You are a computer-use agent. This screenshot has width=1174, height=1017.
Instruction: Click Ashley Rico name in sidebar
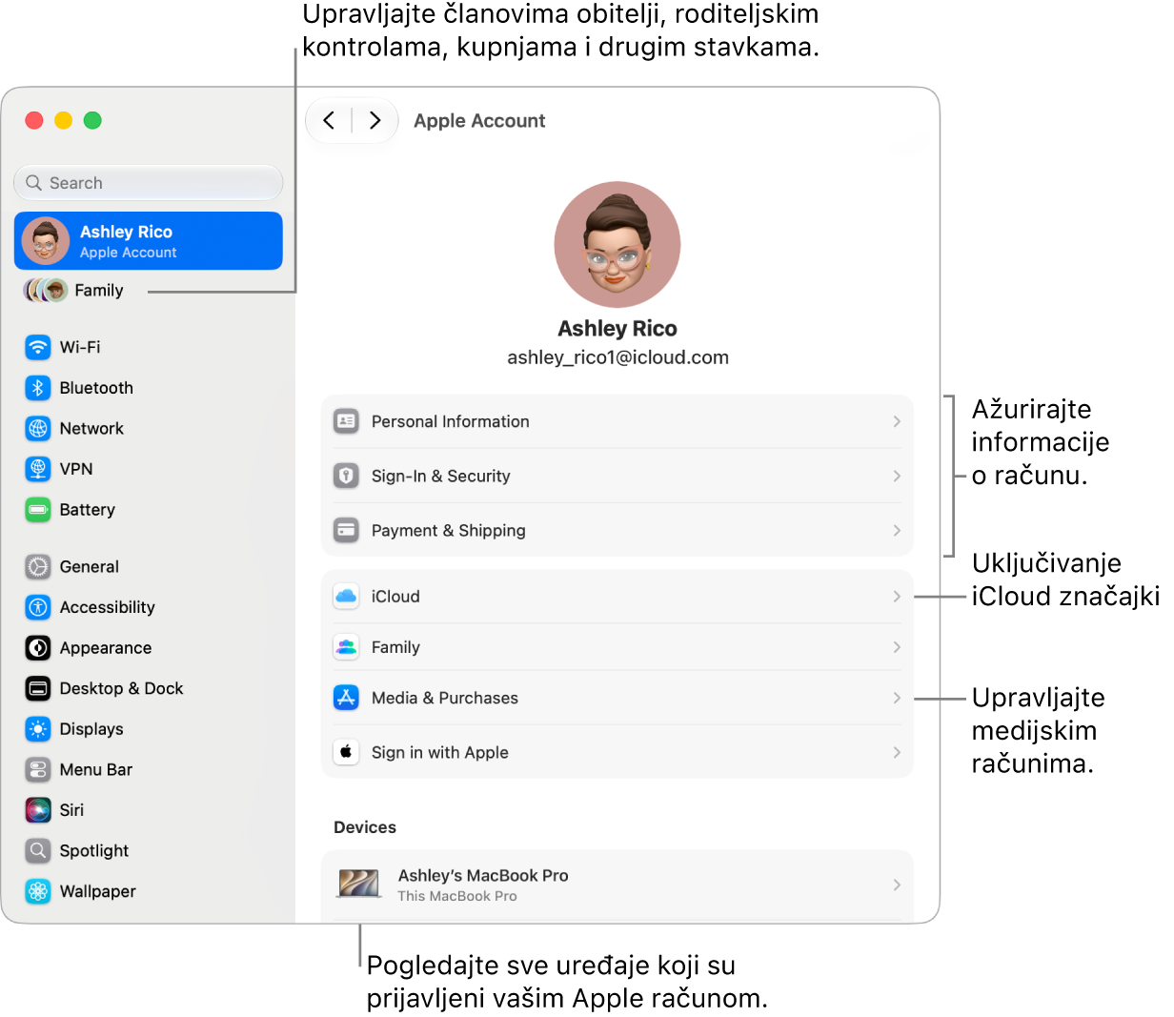126,232
